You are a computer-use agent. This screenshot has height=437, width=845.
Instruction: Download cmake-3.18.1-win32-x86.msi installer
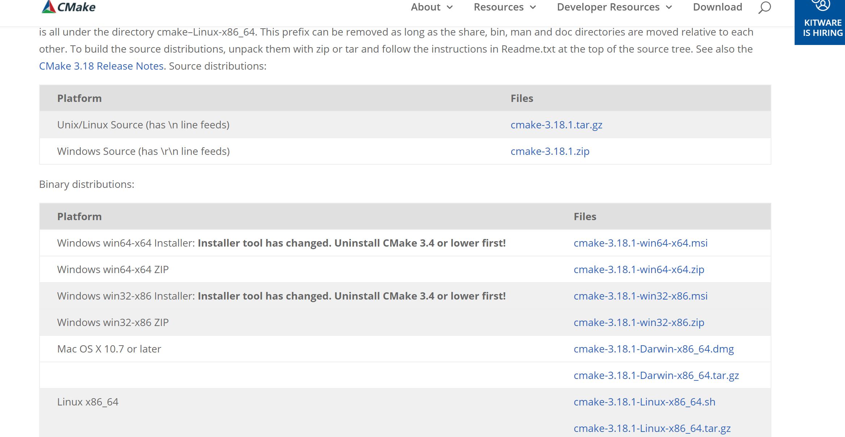pyautogui.click(x=641, y=296)
